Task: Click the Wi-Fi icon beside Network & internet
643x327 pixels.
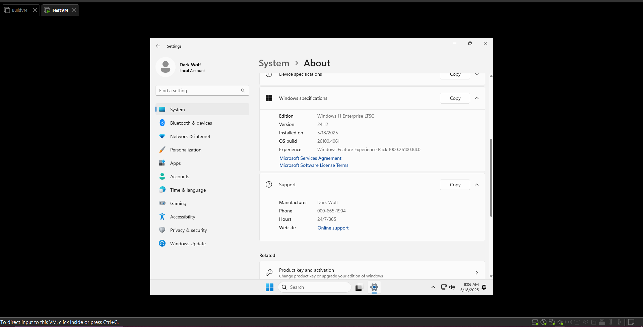Action: point(162,136)
